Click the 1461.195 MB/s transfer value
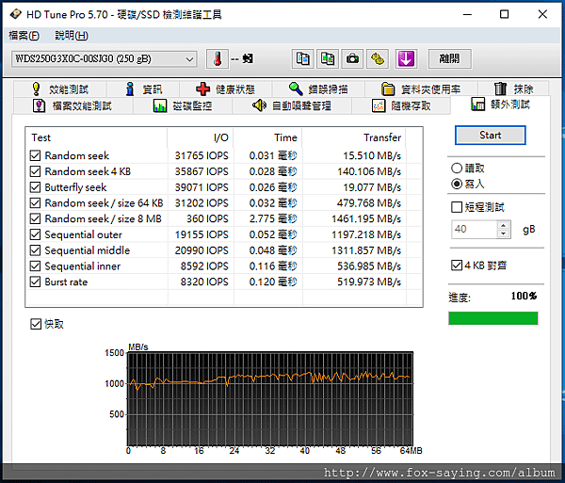 pyautogui.click(x=366, y=218)
